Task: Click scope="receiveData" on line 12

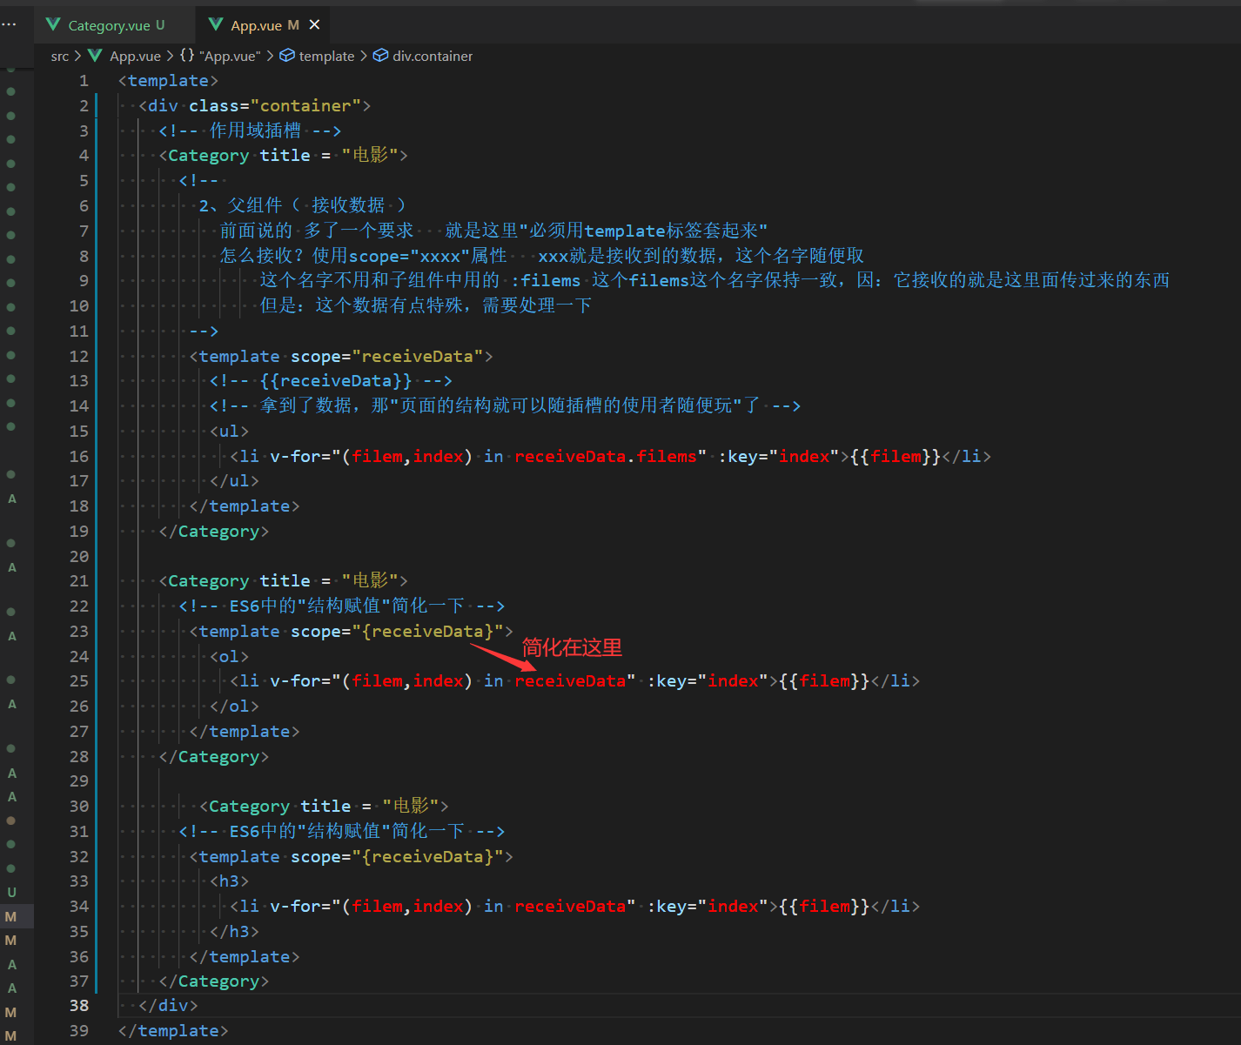Action: coord(386,356)
